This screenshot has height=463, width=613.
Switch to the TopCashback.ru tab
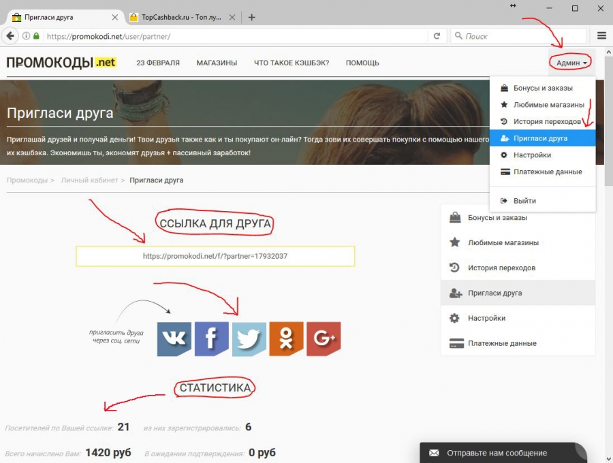(183, 17)
